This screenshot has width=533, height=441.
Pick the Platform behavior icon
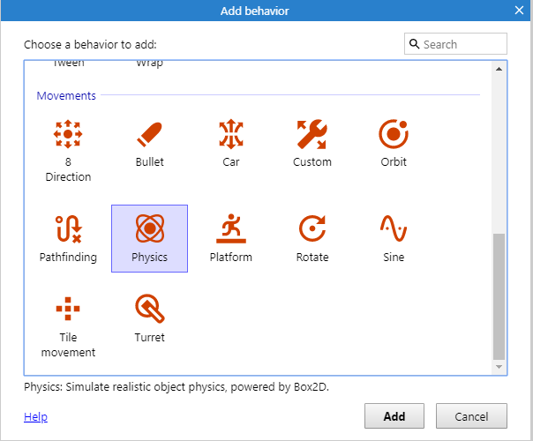coord(230,230)
